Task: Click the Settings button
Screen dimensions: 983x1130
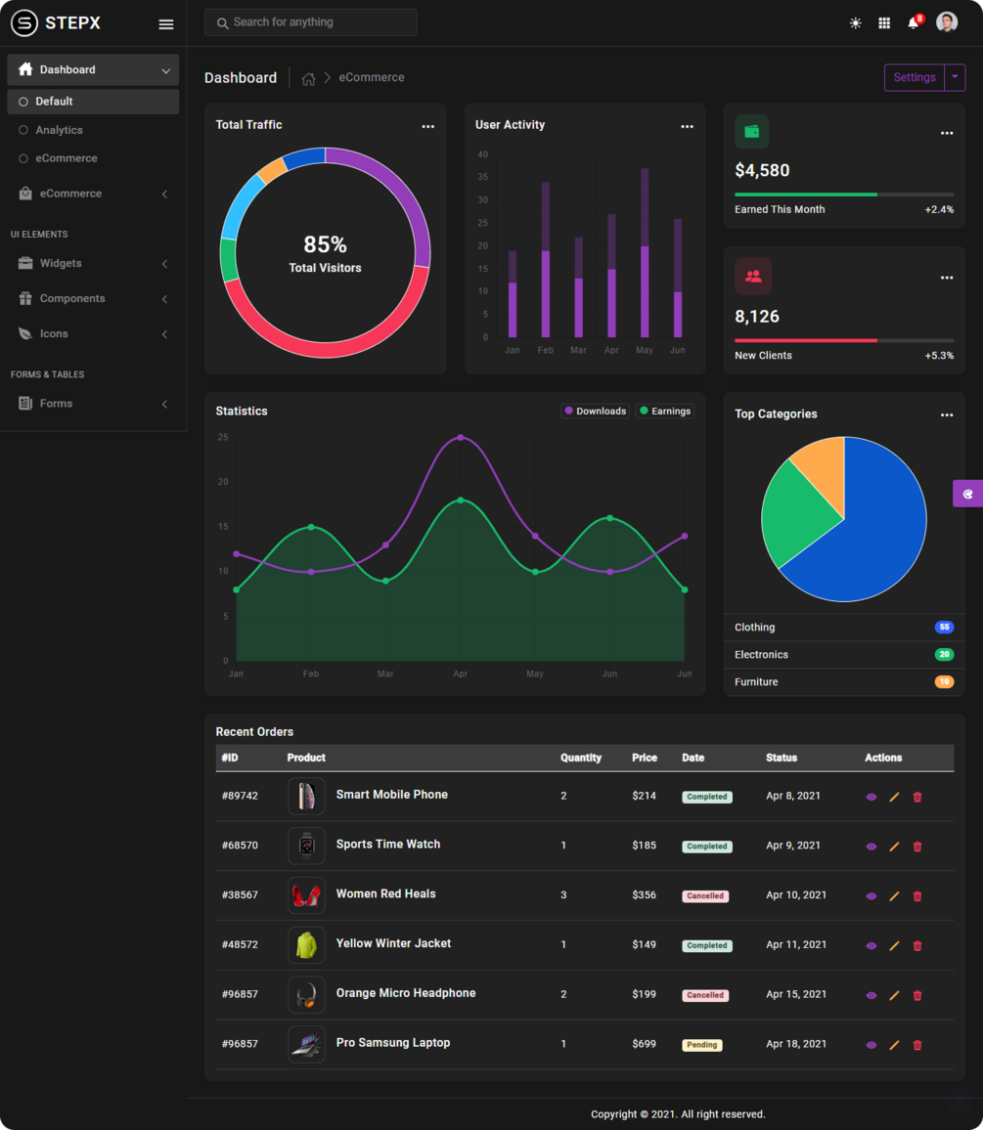Action: tap(915, 77)
